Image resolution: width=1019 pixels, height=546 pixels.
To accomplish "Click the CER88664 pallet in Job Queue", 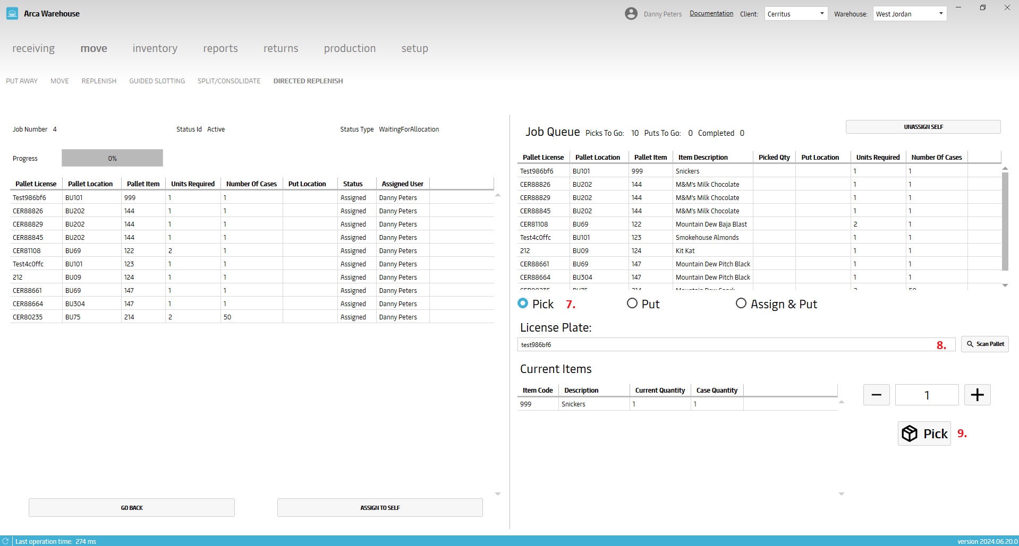I will 535,277.
